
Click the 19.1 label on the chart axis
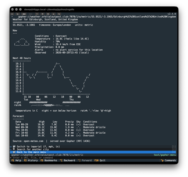click(x=18, y=64)
